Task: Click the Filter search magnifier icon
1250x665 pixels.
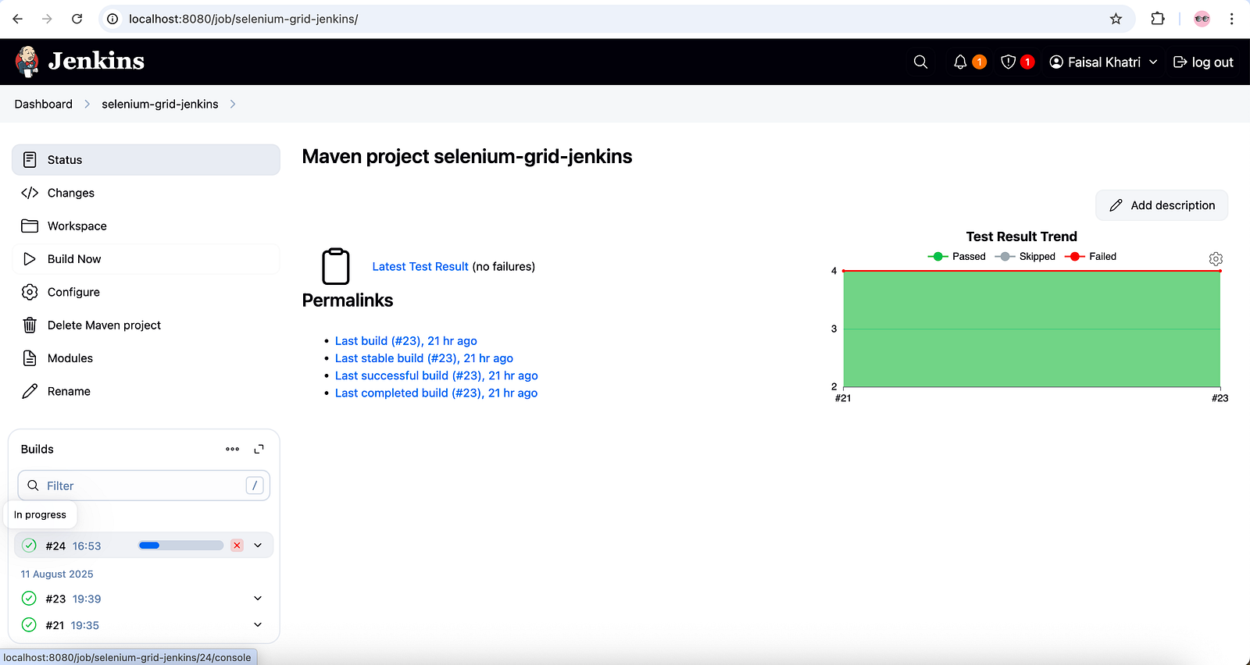Action: [x=33, y=485]
